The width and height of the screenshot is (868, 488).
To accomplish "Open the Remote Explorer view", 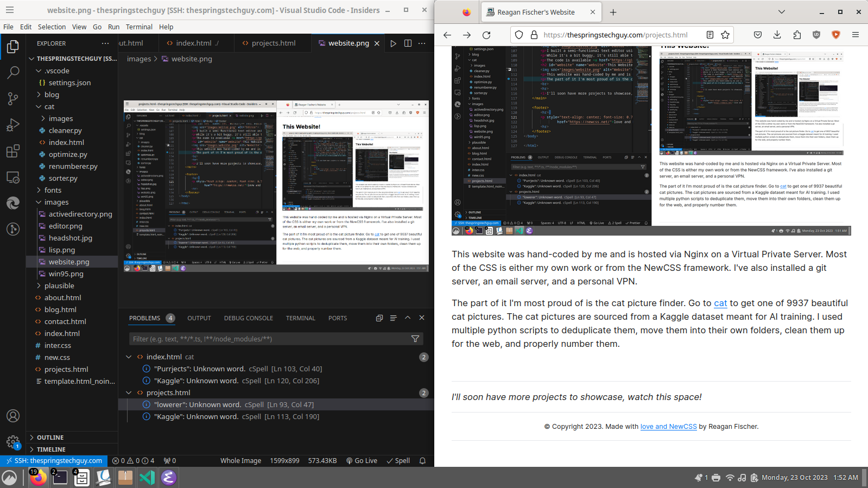I will click(x=13, y=177).
